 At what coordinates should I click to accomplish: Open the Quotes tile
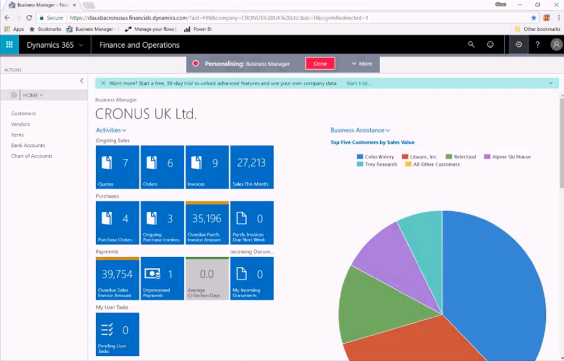click(118, 167)
